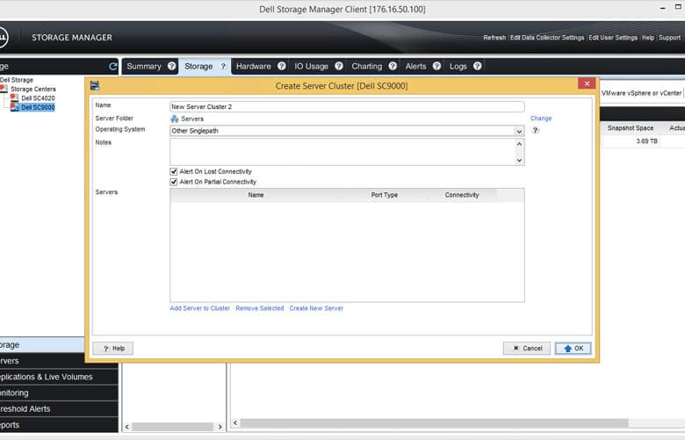This screenshot has width=685, height=440.
Task: Click the bottom left pane scroll right arrow
Action: (x=220, y=427)
